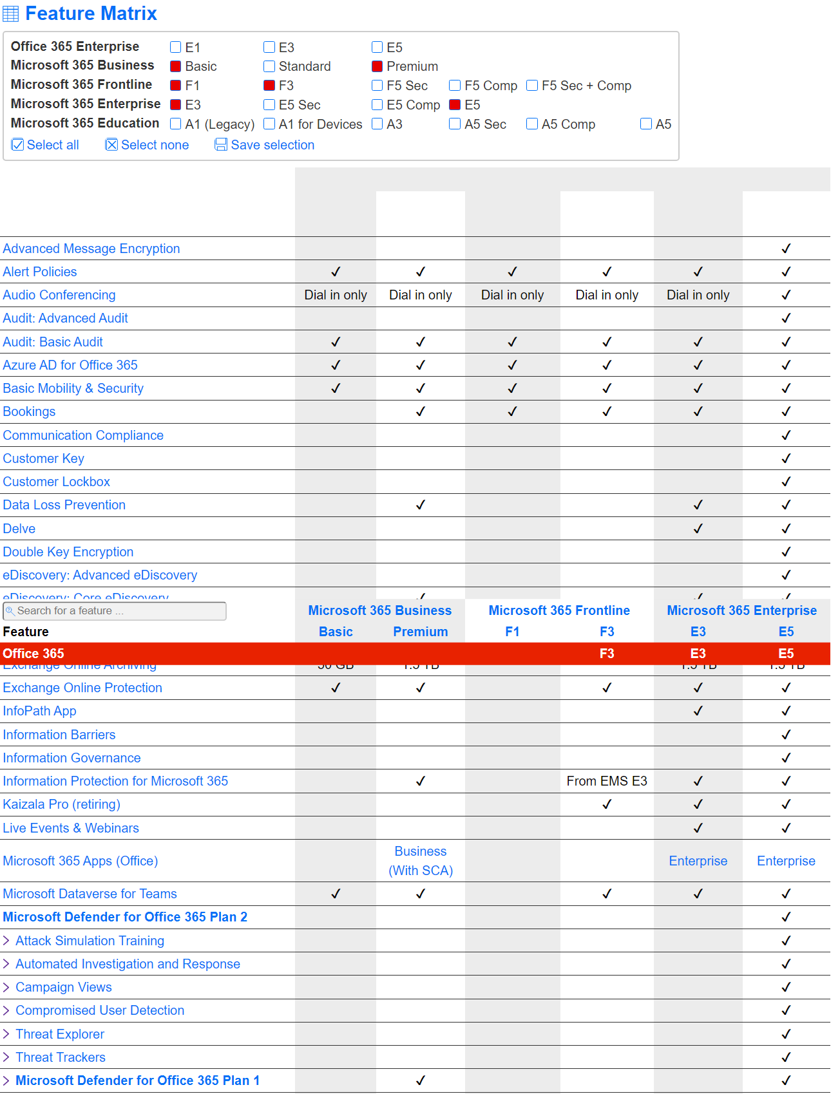Image resolution: width=840 pixels, height=1094 pixels.
Task: Open Kaizala Pro (retiring) link
Action: [62, 804]
